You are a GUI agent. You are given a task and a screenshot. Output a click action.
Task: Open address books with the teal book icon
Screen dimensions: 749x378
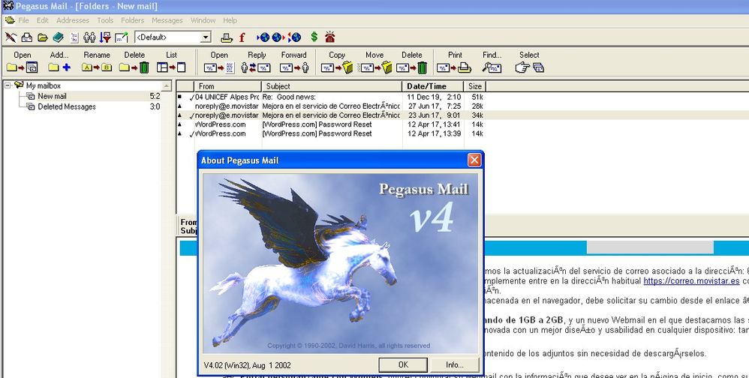point(59,37)
